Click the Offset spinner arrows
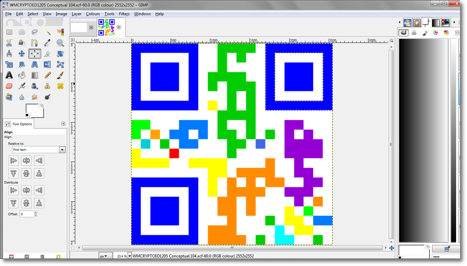 coord(36,214)
